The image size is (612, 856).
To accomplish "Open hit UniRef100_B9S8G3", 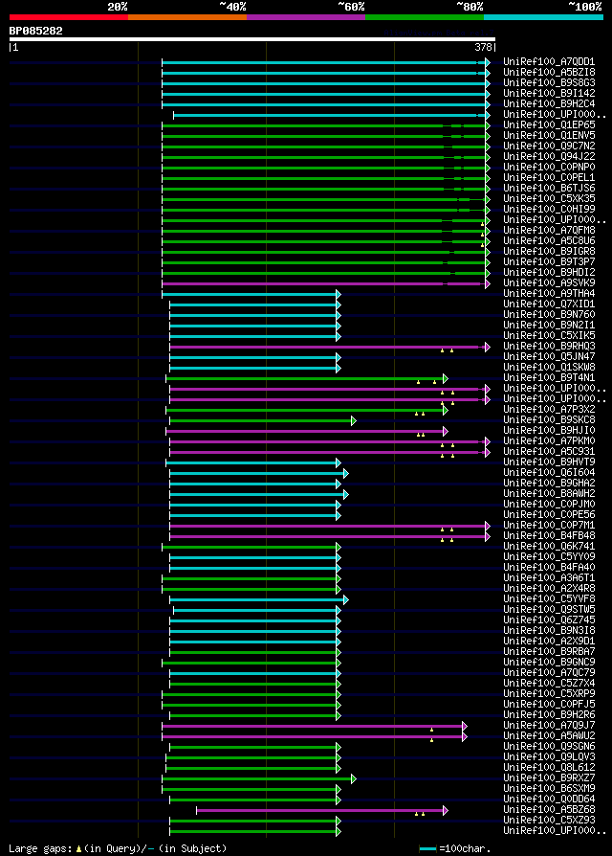I will click(x=549, y=83).
